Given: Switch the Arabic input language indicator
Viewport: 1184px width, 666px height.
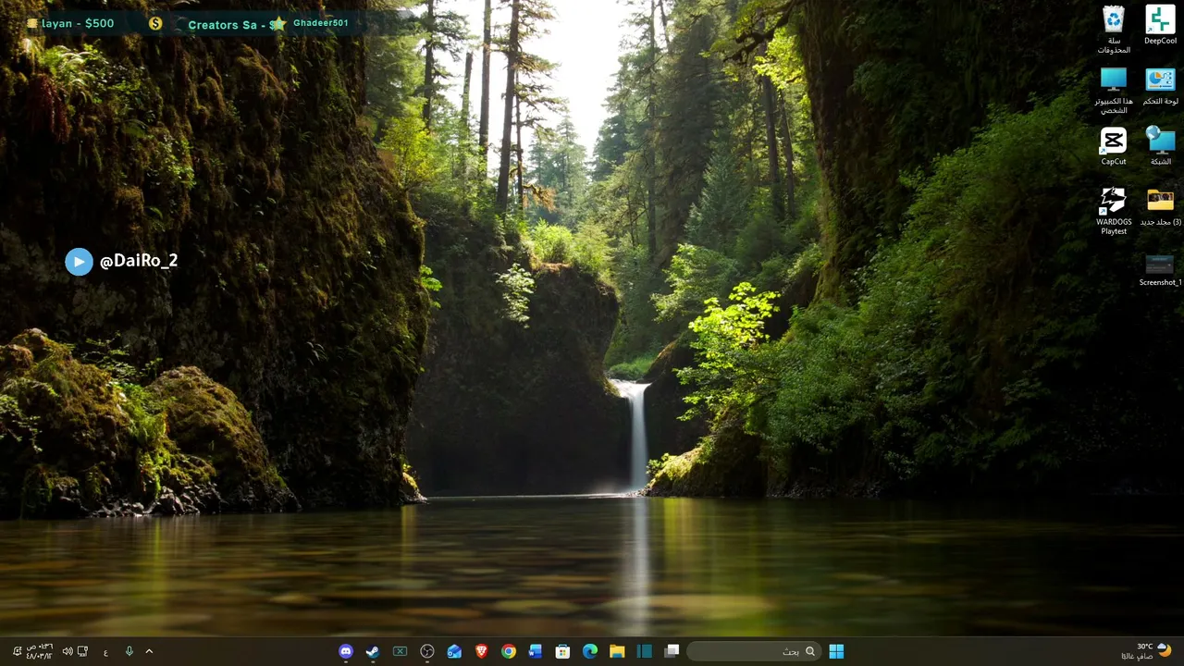Looking at the screenshot, I should (x=105, y=652).
